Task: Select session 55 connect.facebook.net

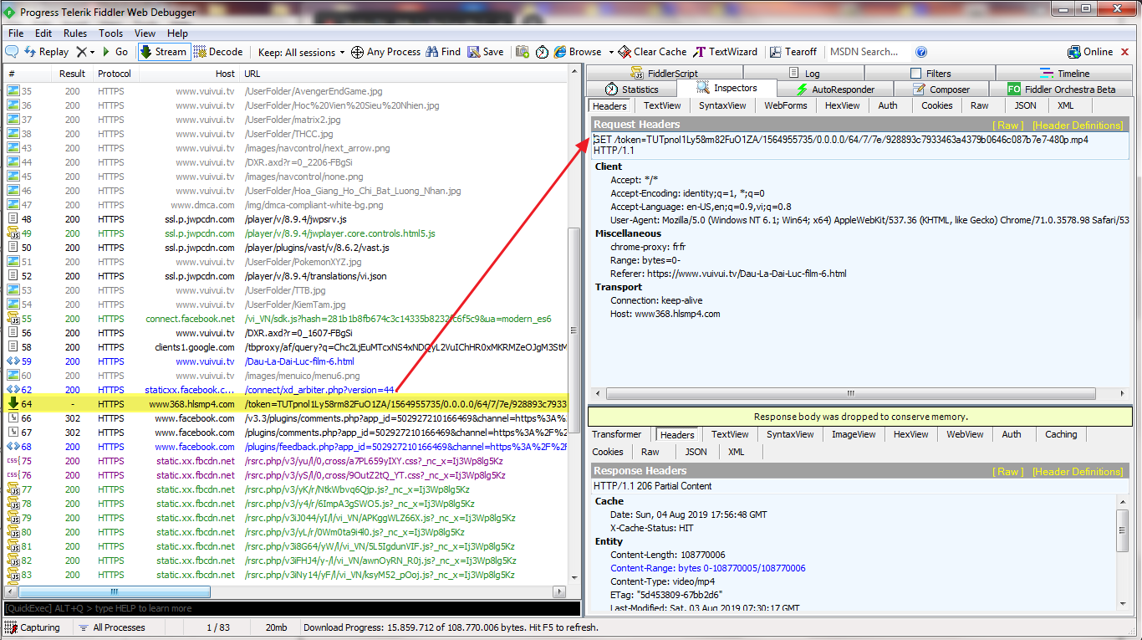Action: (284, 319)
